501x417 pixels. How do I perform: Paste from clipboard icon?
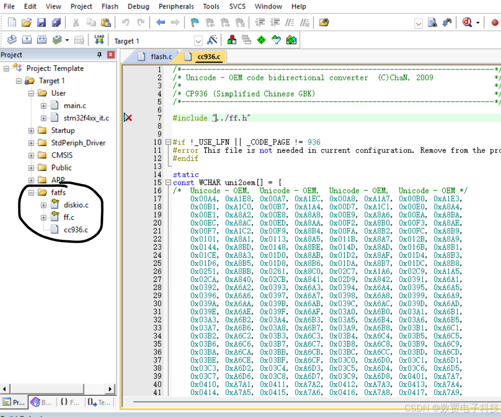(106, 22)
